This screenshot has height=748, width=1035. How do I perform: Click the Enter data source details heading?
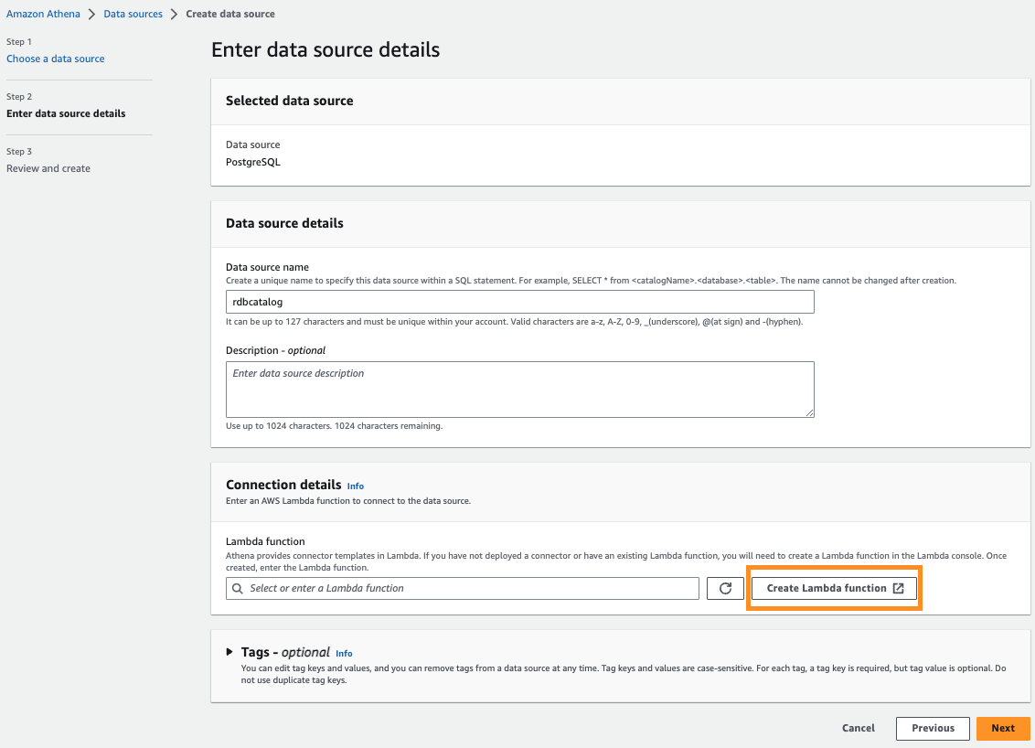(x=325, y=49)
